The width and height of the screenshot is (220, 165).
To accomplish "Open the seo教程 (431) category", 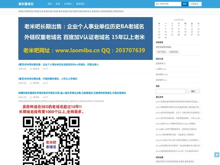I will [161, 69].
